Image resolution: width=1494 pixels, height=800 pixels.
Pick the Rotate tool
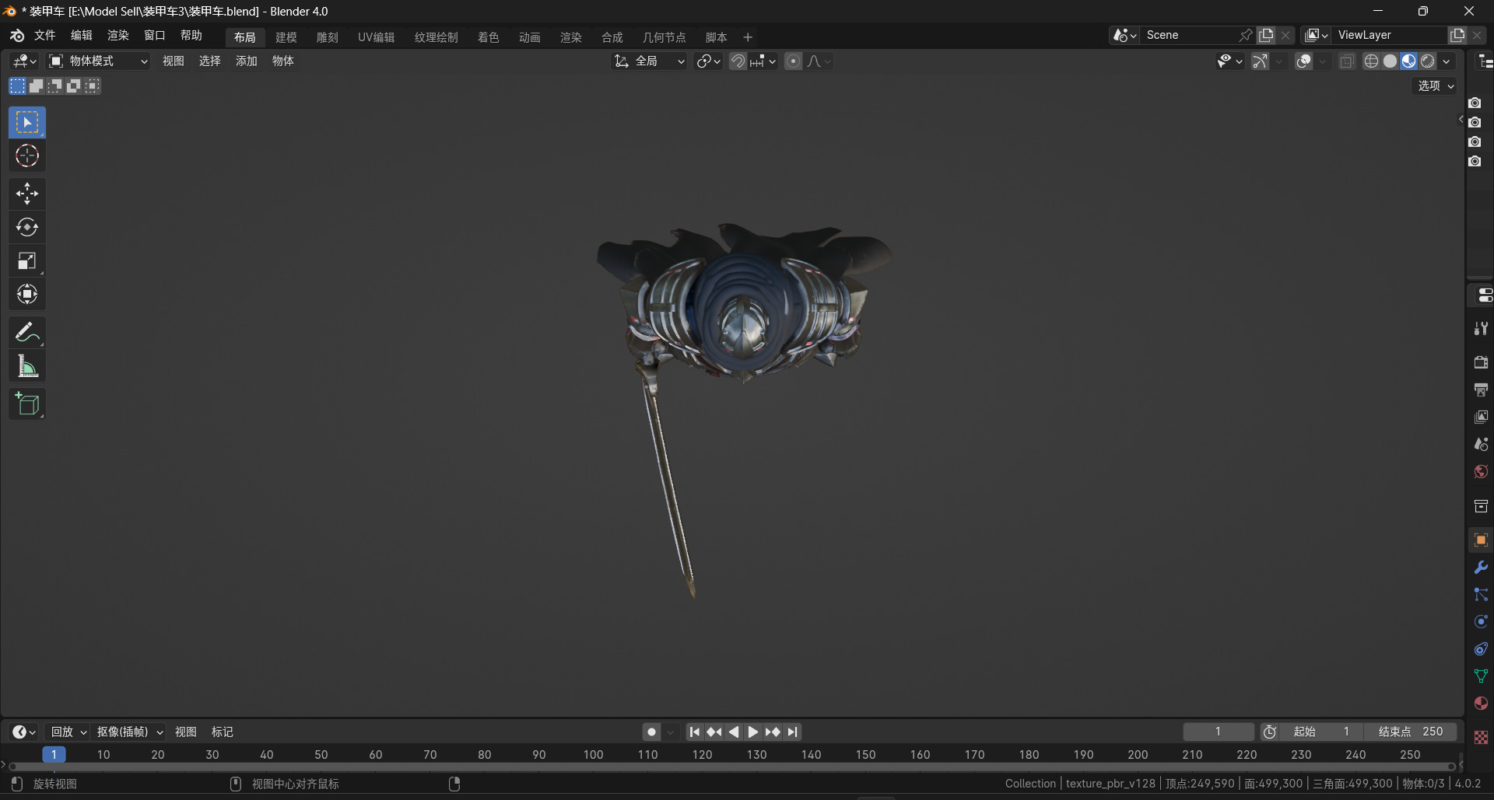point(27,227)
